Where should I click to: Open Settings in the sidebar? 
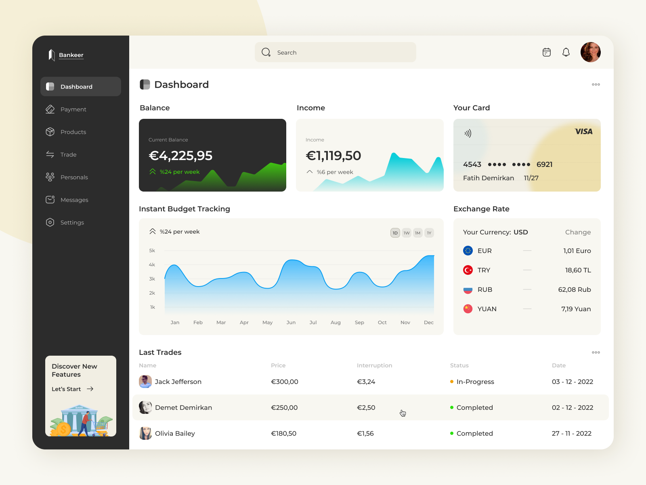click(x=72, y=222)
